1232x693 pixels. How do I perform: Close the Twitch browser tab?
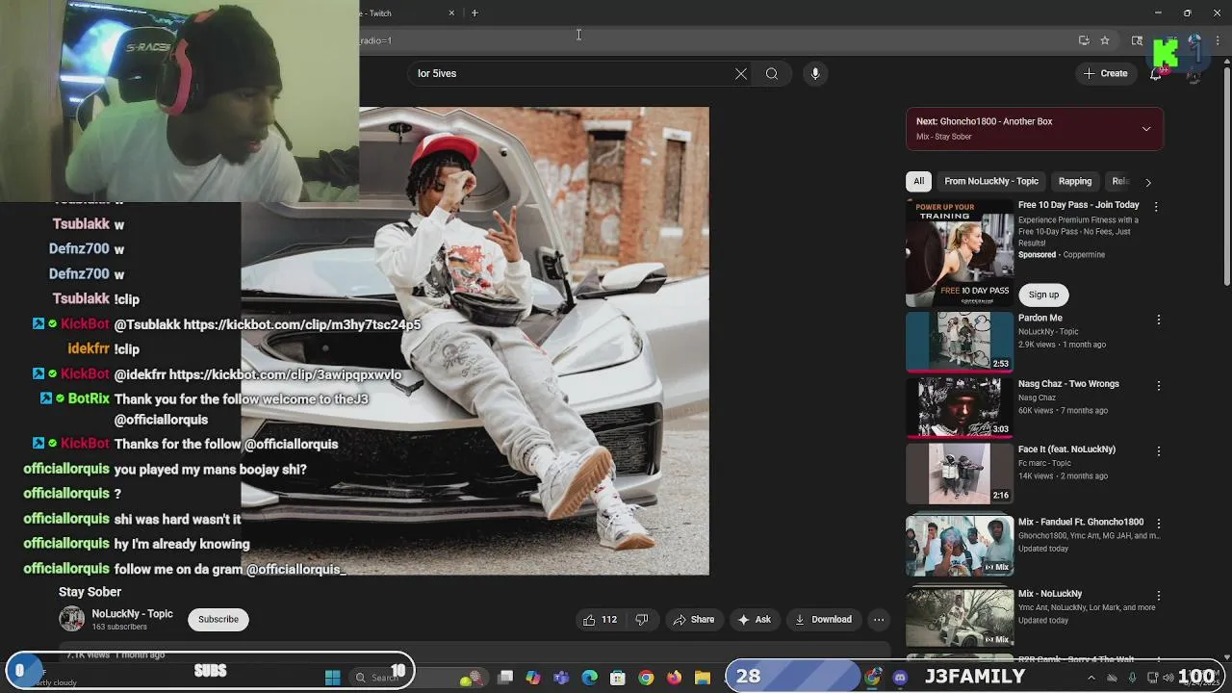coord(451,13)
